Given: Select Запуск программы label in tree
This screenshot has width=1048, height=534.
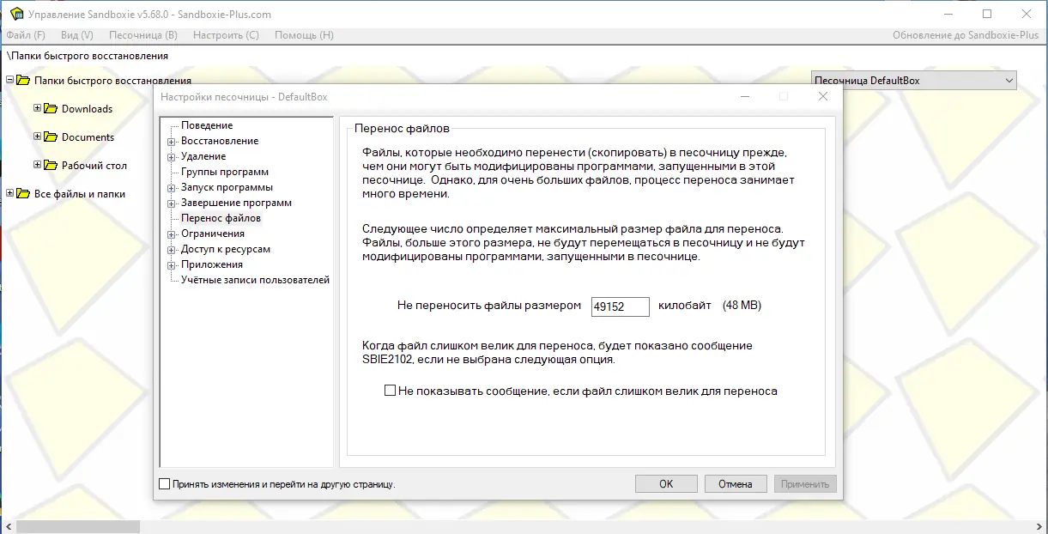Looking at the screenshot, I should tap(227, 187).
